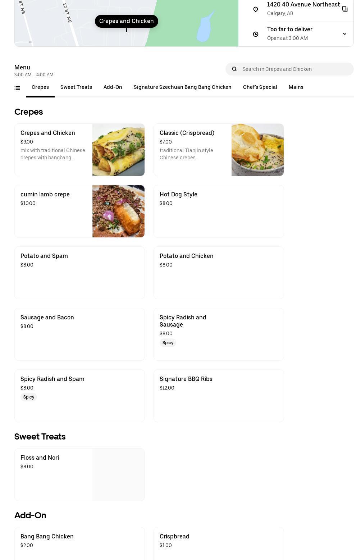Click the search magnifier icon
Viewport: 361px width, 560px height.
click(x=234, y=69)
